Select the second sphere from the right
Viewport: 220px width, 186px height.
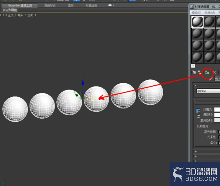[123, 96]
